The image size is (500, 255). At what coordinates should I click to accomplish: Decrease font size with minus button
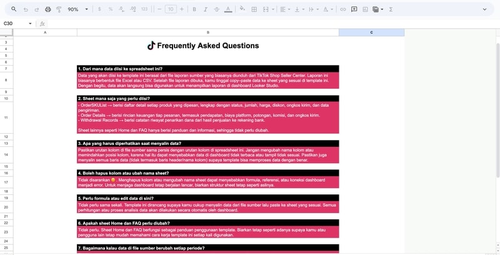click(x=159, y=9)
